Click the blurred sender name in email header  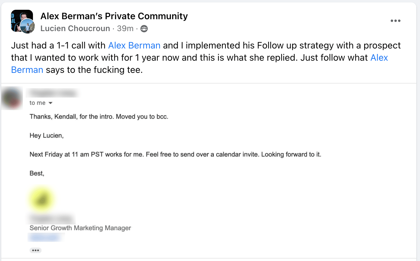click(53, 93)
